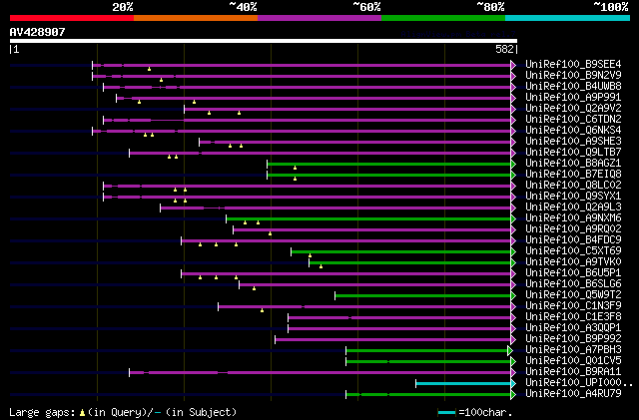Click the yellow gap marker under B9SEE4 row
This screenshot has height=420, width=639.
pos(149,69)
